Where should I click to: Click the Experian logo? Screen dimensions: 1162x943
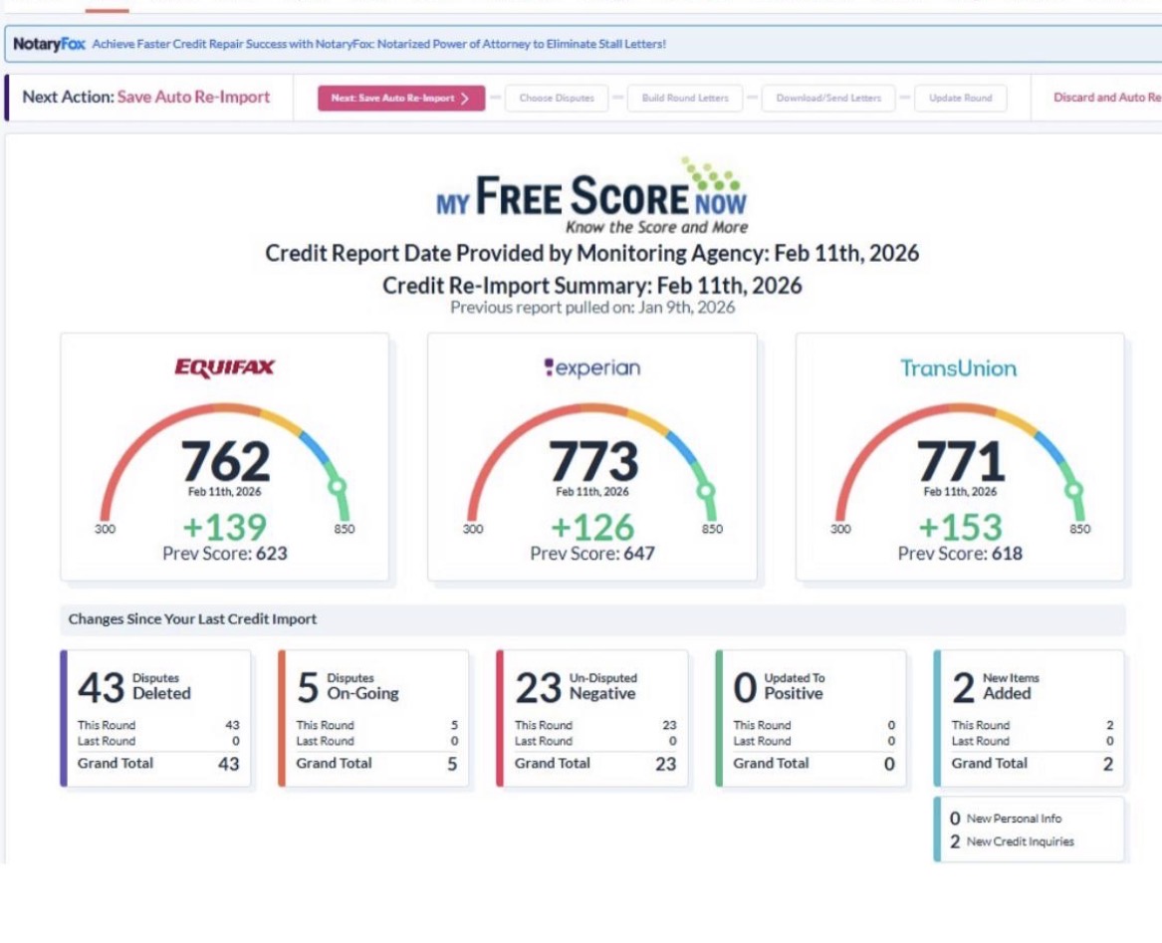point(592,367)
